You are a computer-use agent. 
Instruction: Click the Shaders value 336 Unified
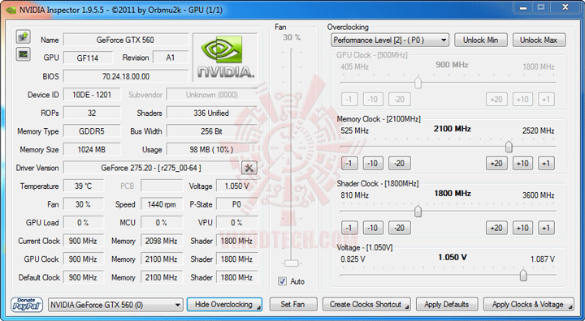tap(211, 113)
